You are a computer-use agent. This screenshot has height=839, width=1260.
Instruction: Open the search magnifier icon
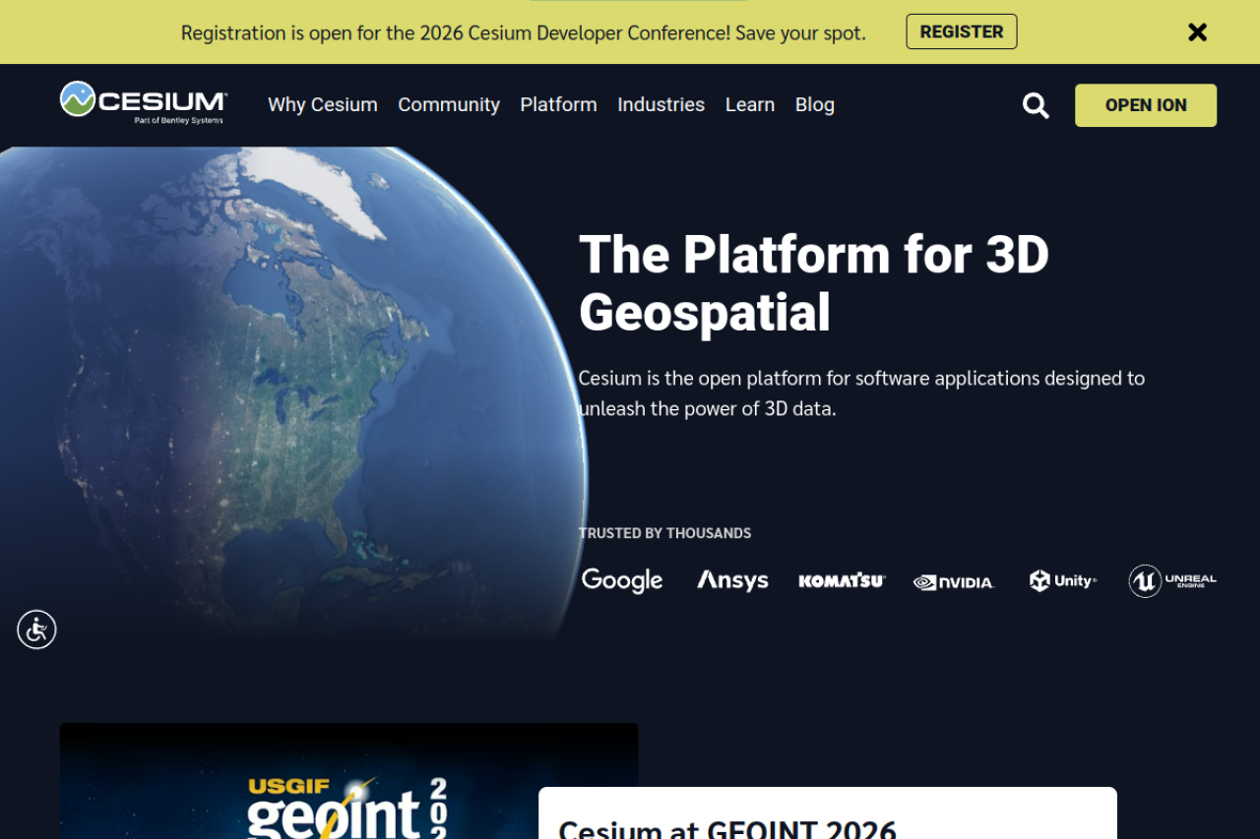[x=1036, y=105]
